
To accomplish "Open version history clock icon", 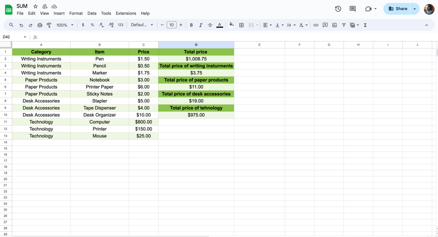I will click(338, 9).
